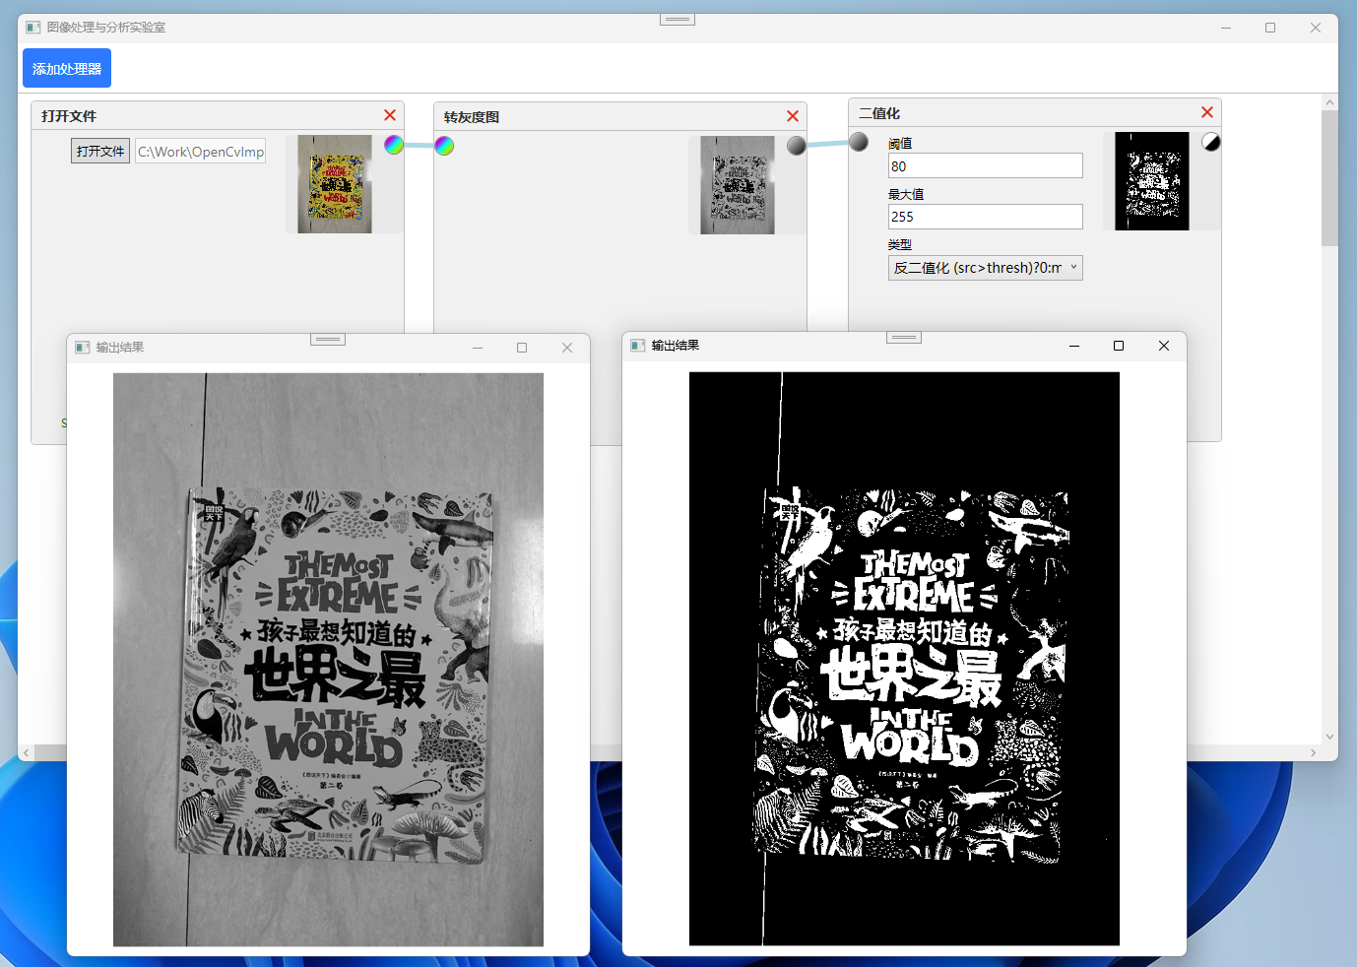Open the colorful book thumbnail in 打开文件 node
Screen dimensions: 1357x967
tap(335, 184)
